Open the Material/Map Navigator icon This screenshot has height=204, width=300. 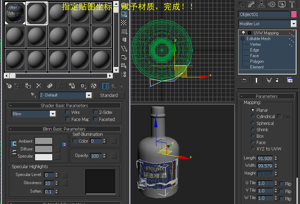[124, 74]
